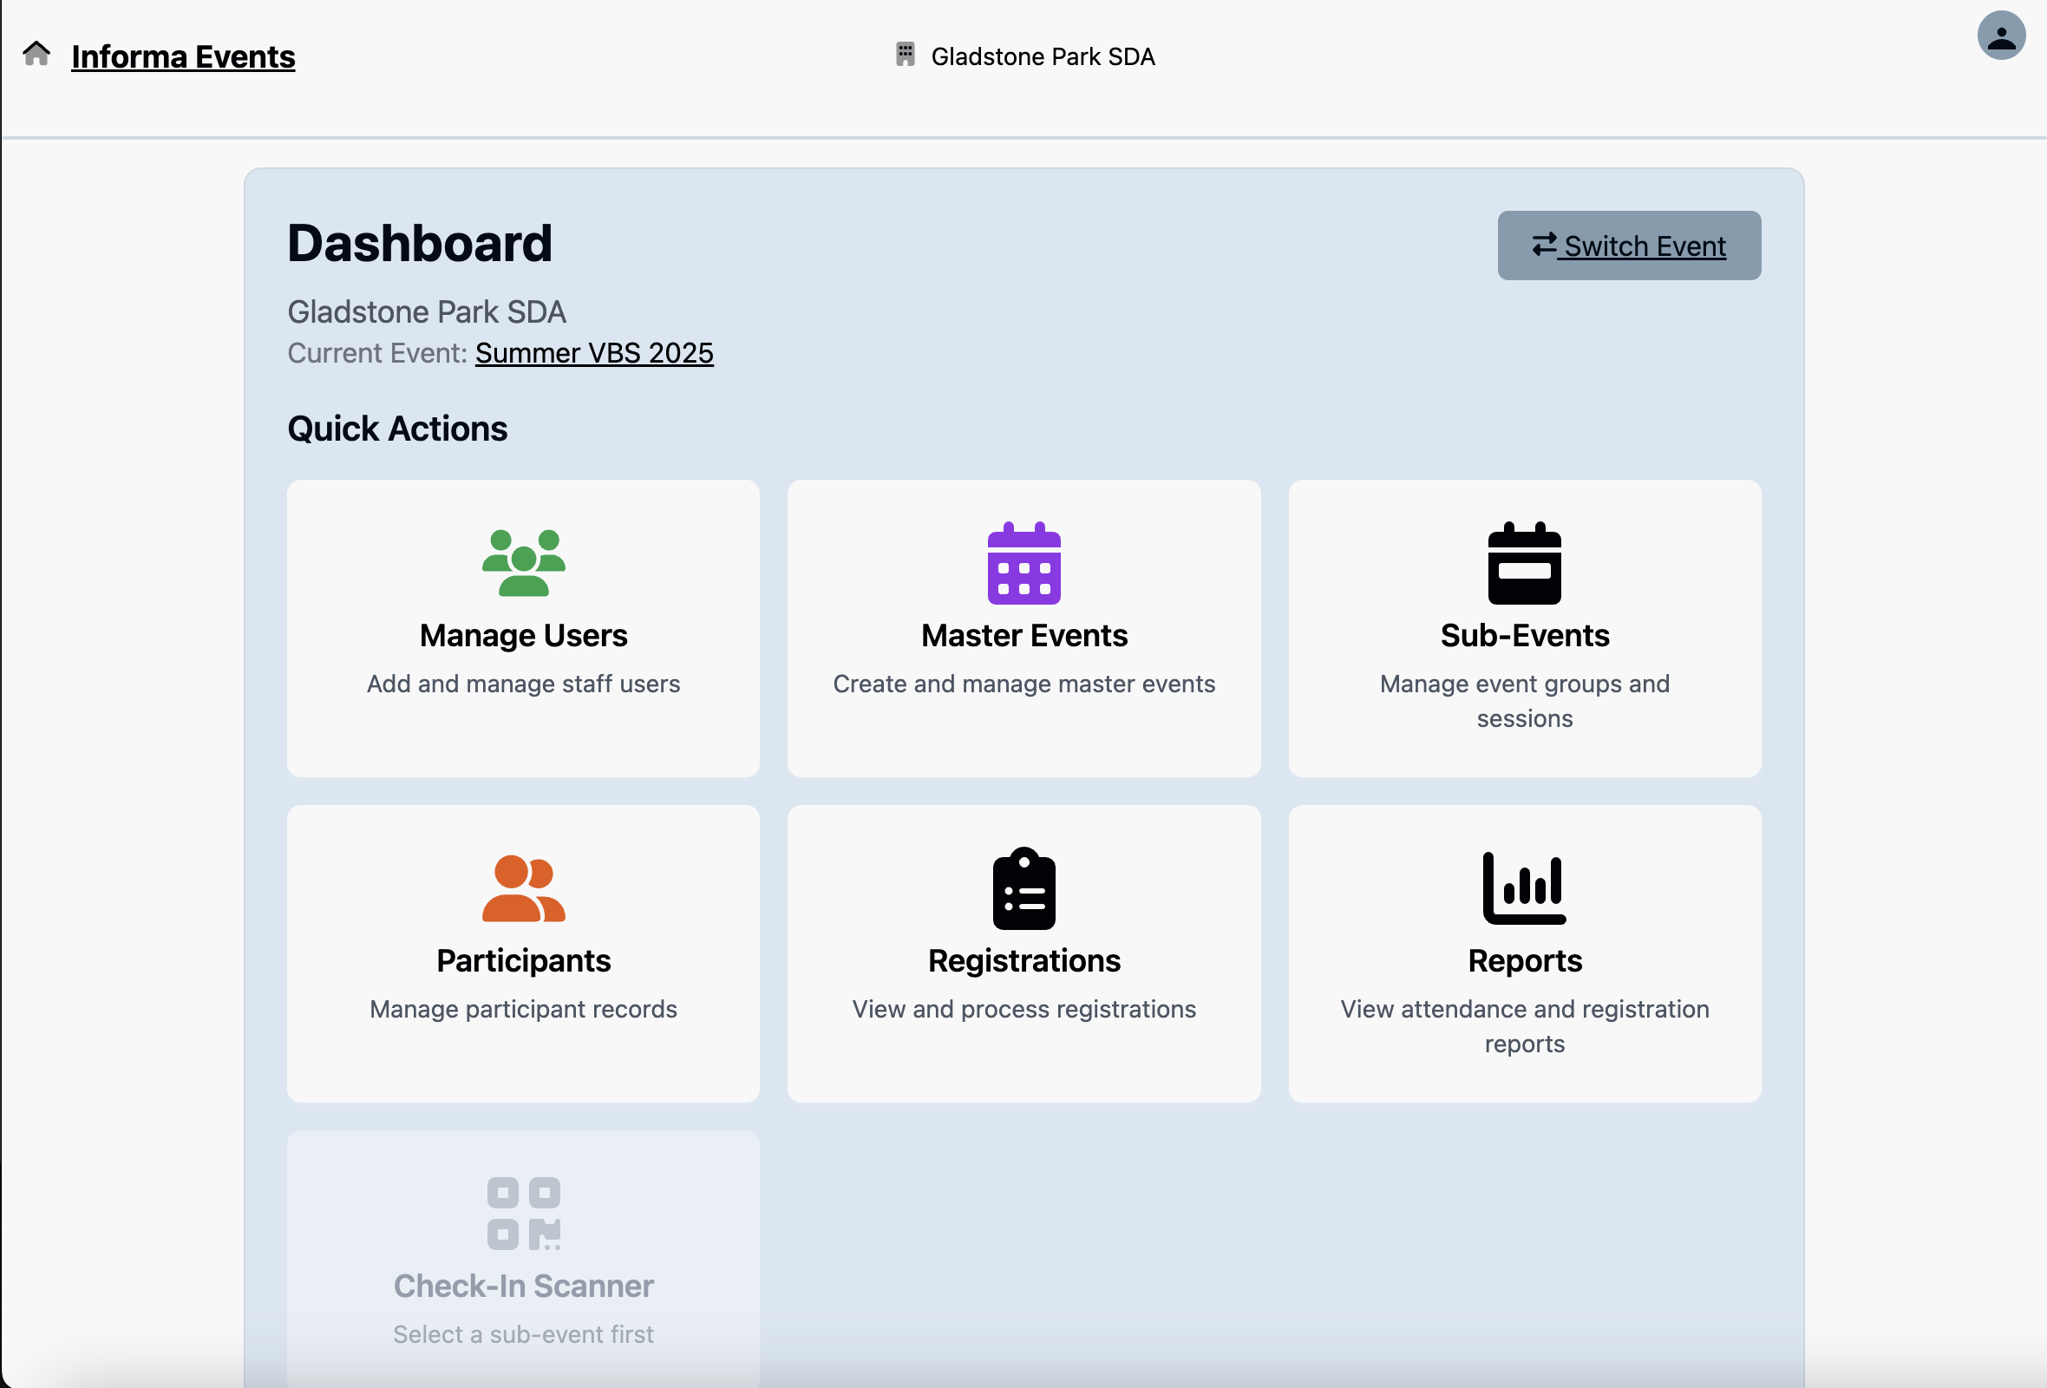Click the building icon beside Gladstone Park SDA
Screen dimensions: 2047x1388
pyautogui.click(x=905, y=55)
